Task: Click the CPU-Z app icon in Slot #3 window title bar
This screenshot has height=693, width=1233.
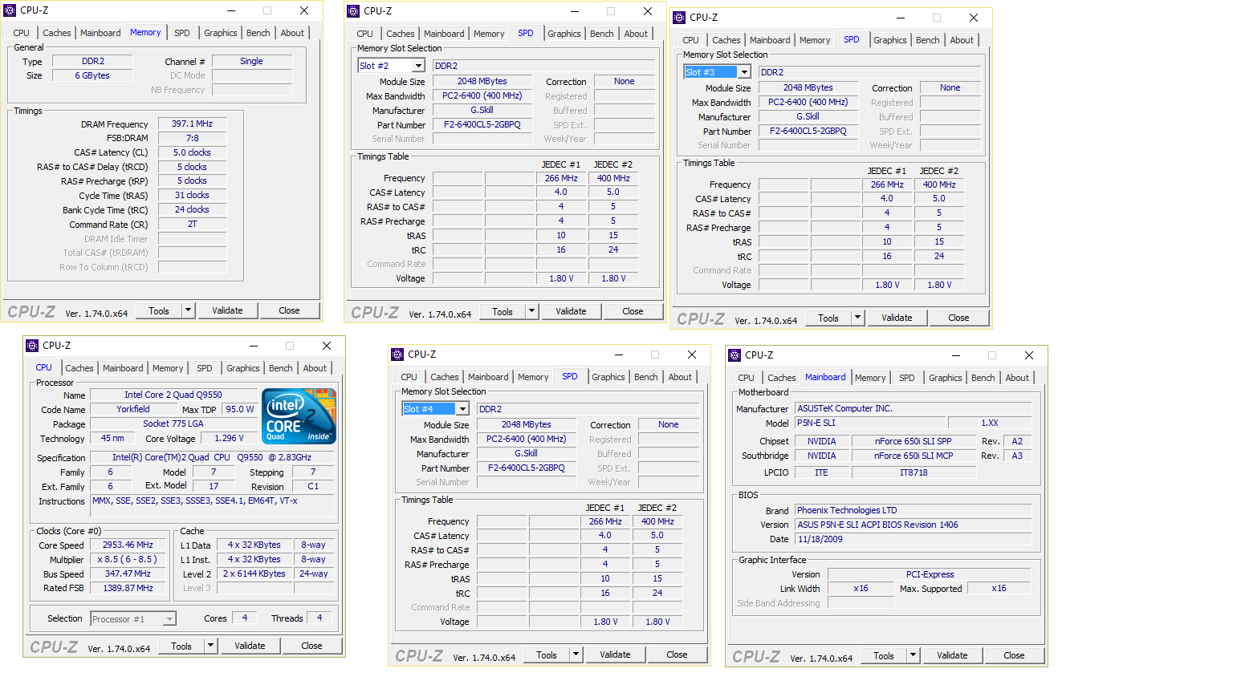Action: pyautogui.click(x=679, y=18)
